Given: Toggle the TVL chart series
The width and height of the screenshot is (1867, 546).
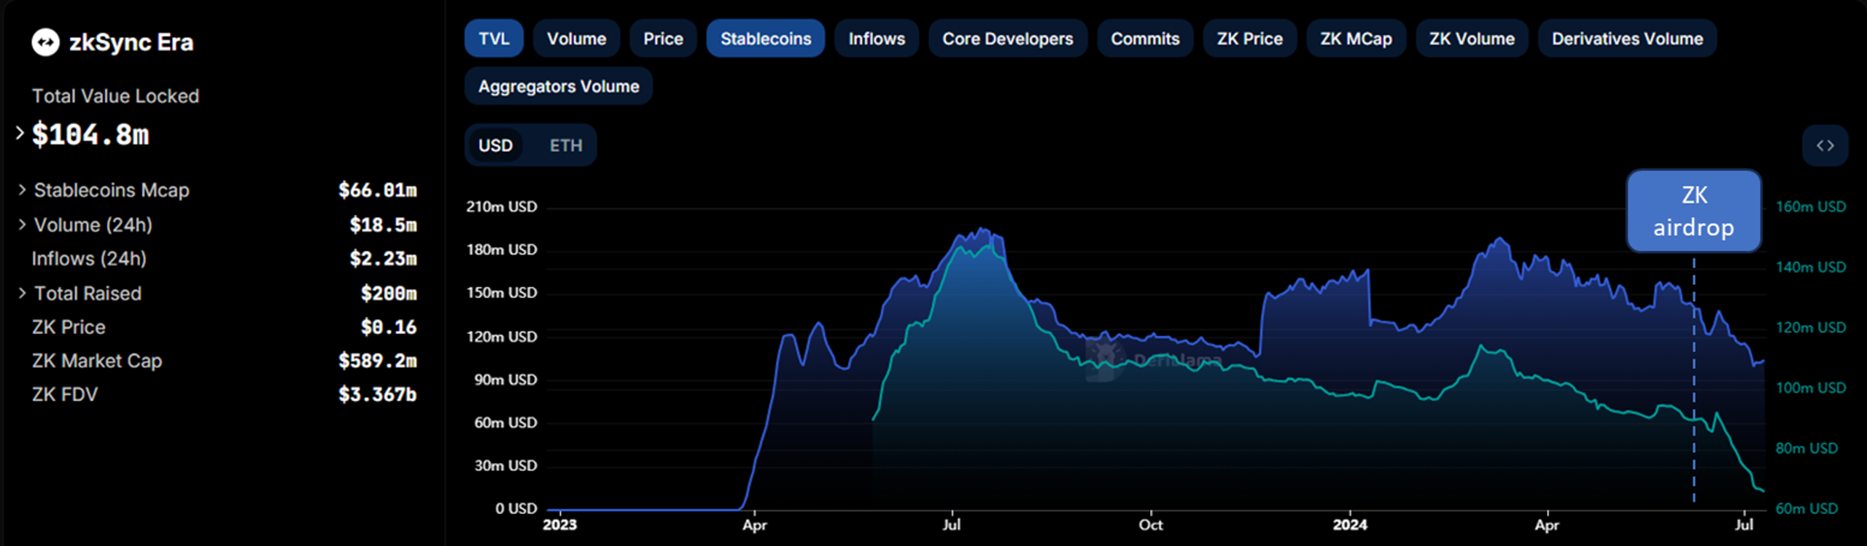Looking at the screenshot, I should click(494, 39).
